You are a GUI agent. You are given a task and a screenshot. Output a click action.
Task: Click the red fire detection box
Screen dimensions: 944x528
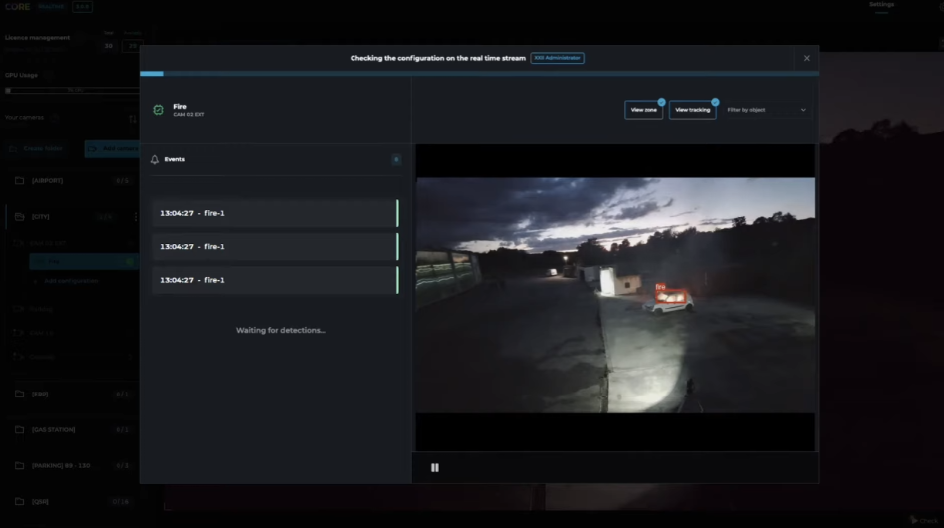pyautogui.click(x=671, y=294)
